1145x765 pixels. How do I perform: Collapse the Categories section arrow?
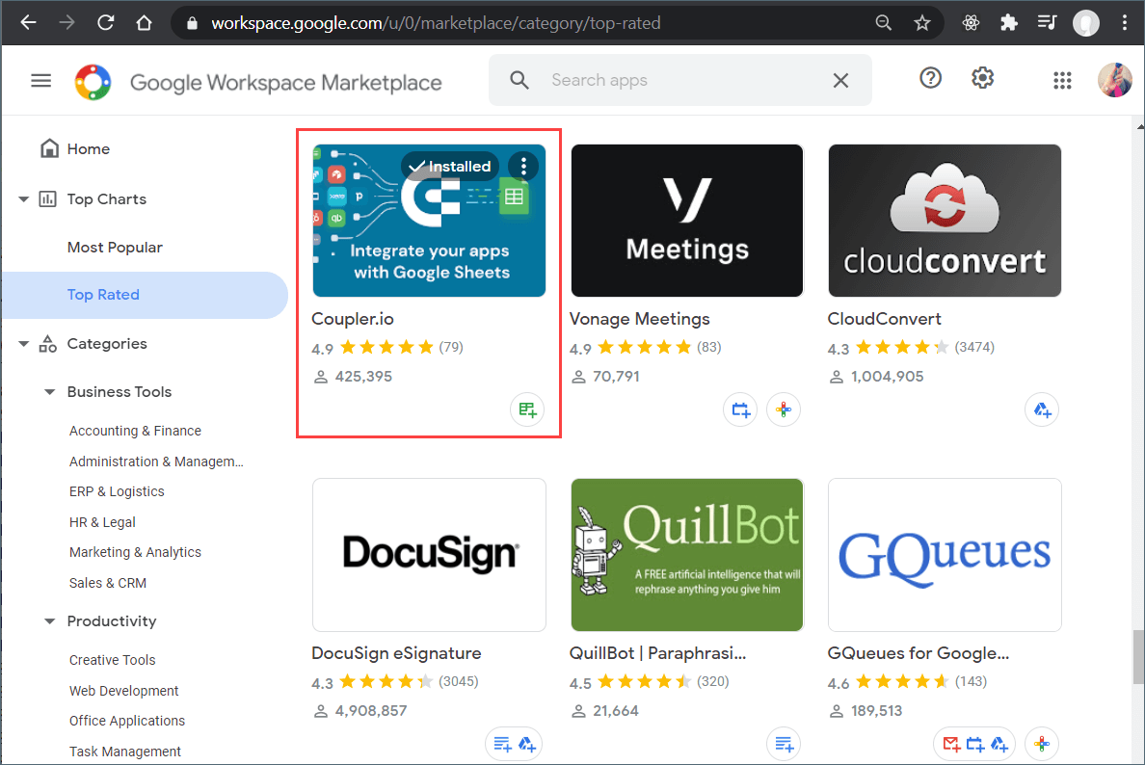click(x=23, y=344)
